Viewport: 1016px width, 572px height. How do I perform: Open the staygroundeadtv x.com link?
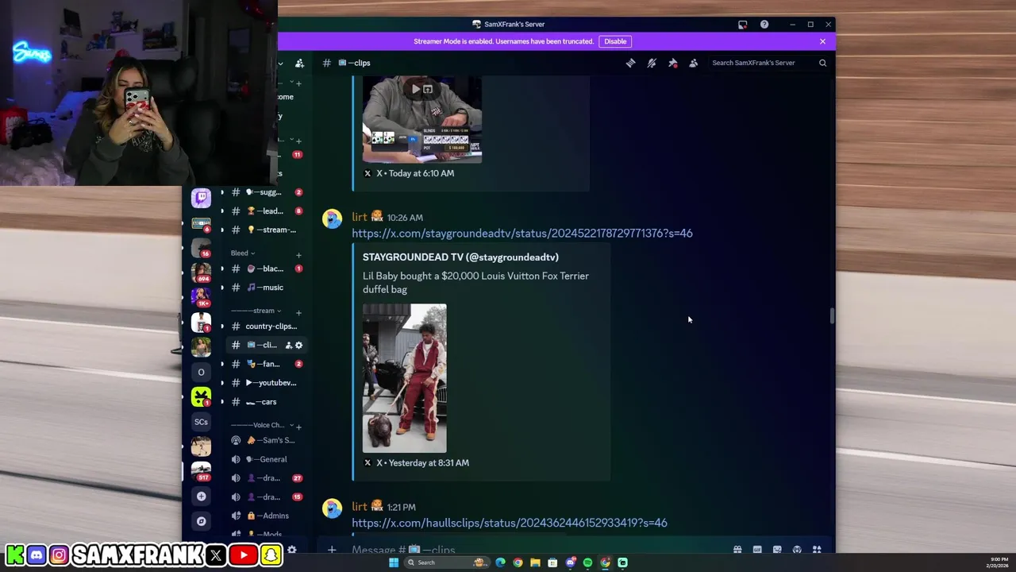[522, 233]
